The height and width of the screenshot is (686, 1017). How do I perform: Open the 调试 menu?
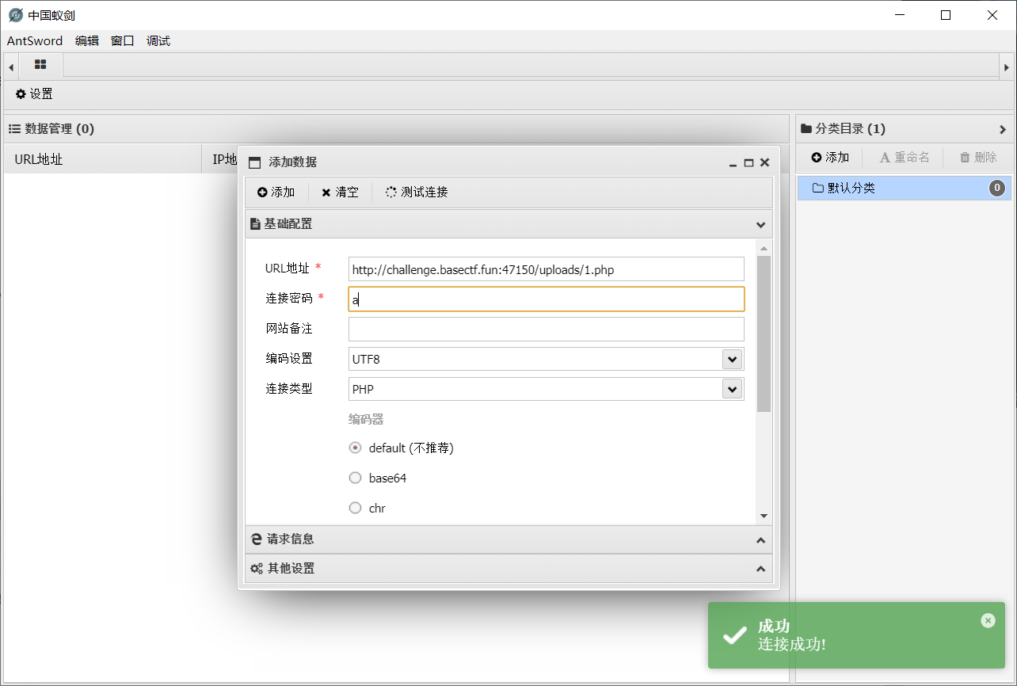158,41
